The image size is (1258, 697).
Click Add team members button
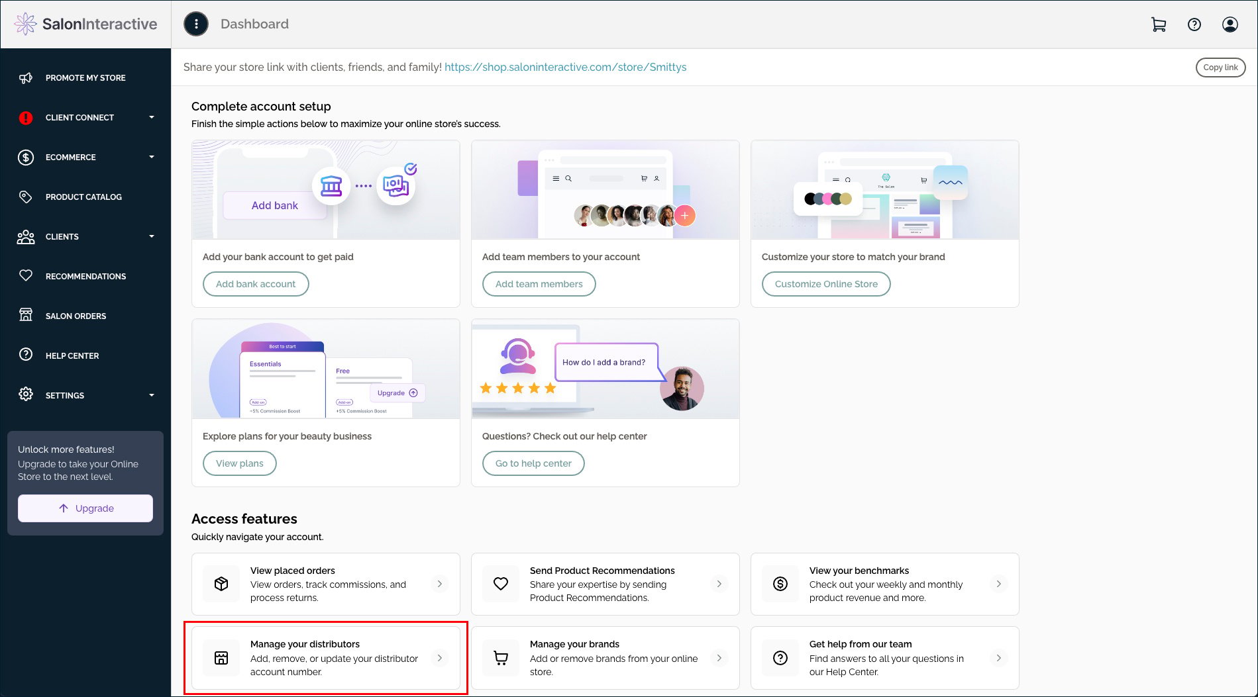coord(539,284)
